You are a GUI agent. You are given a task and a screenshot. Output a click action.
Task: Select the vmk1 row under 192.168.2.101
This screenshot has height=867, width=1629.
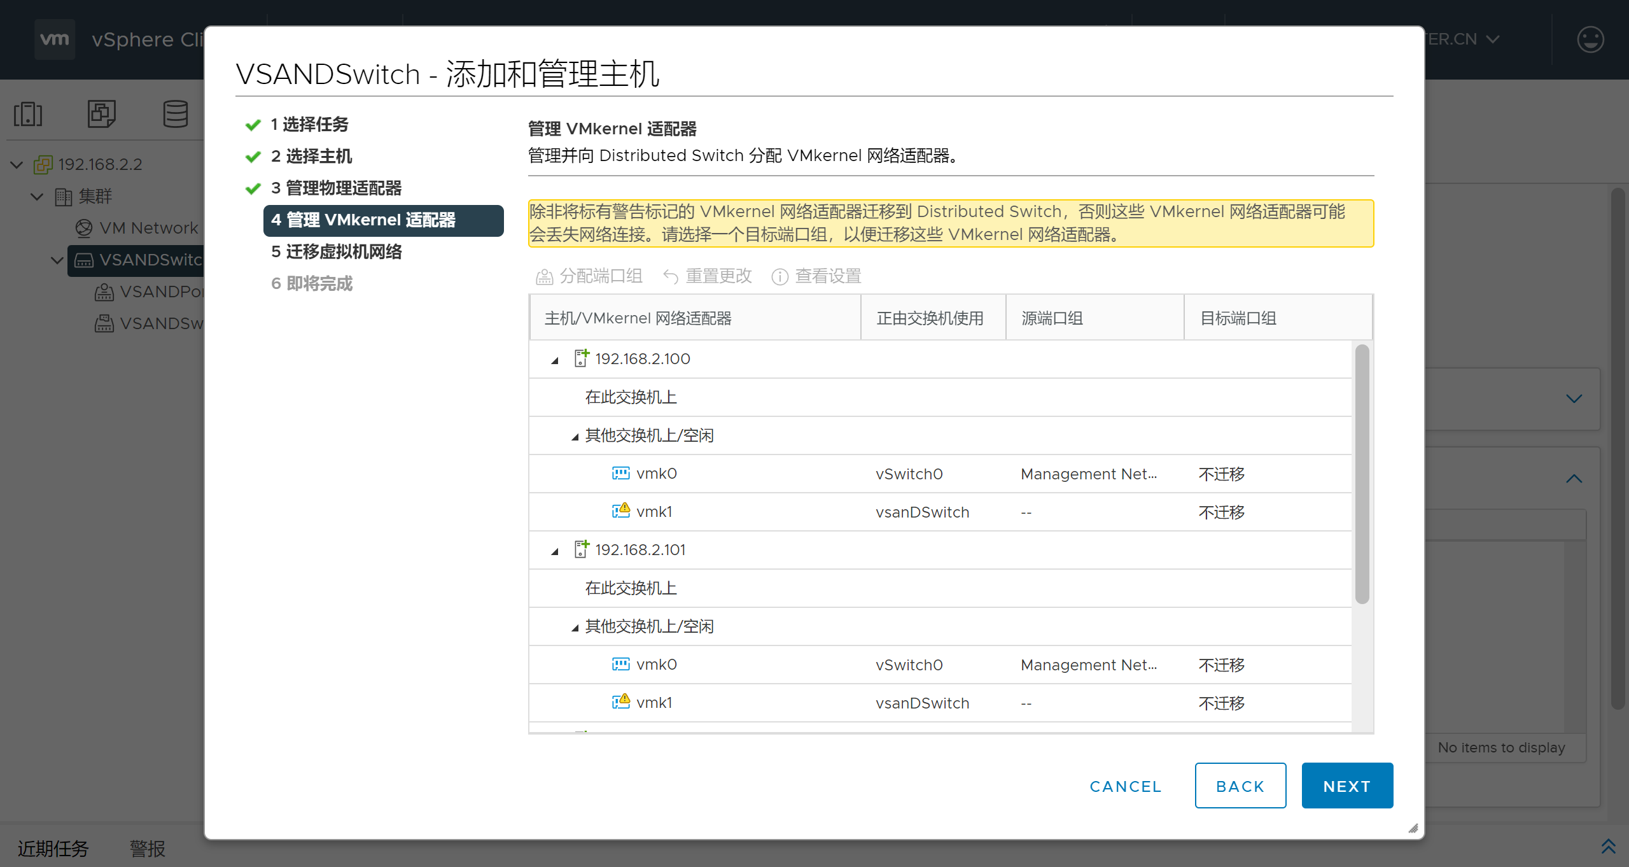(x=940, y=703)
